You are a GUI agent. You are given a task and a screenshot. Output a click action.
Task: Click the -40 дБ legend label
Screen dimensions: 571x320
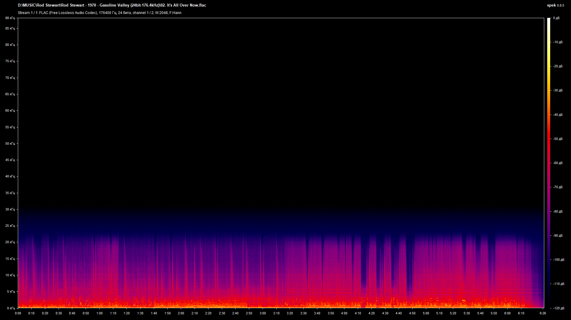click(x=558, y=115)
